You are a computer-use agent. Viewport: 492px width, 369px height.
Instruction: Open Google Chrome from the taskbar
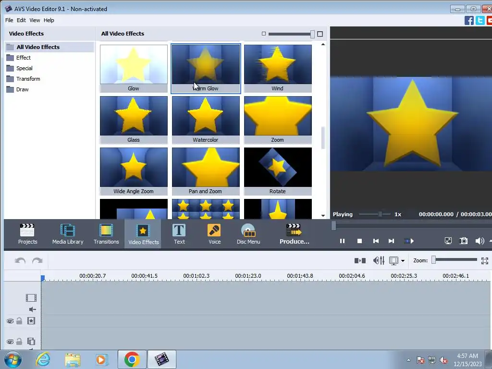click(x=132, y=359)
